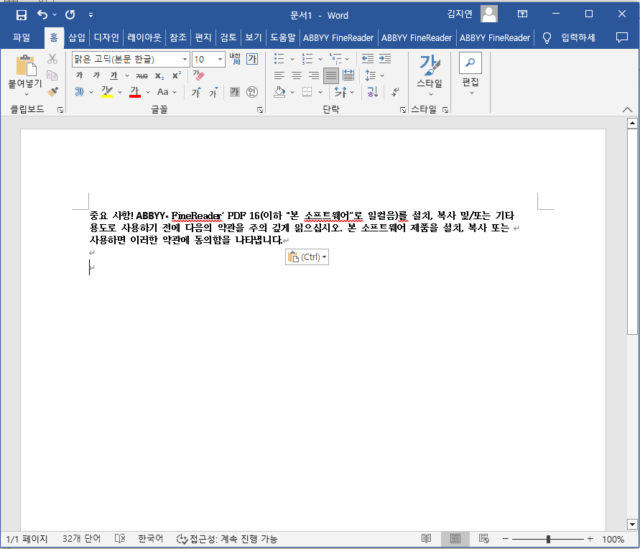640x549 pixels.
Task: Align the text left
Action: 279,75
